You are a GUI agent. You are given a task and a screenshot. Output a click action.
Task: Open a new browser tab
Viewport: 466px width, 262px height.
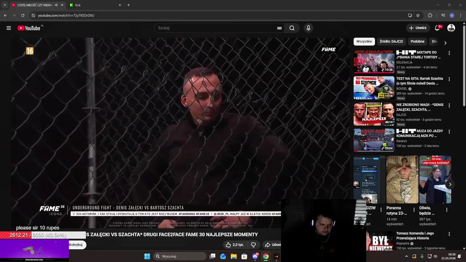click(x=129, y=5)
